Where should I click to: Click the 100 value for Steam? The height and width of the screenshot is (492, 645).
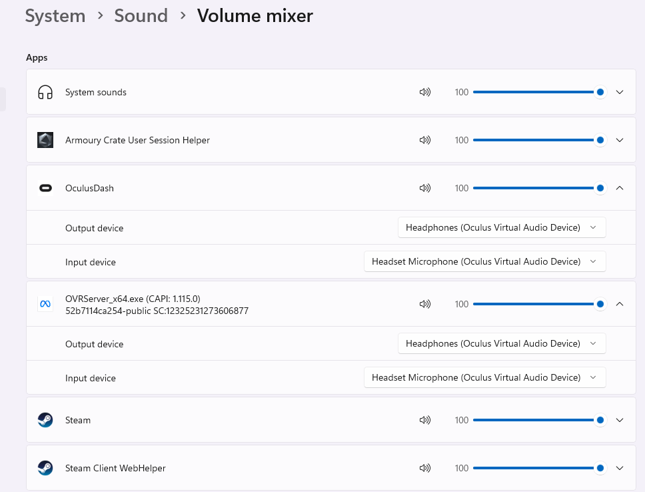[462, 420]
